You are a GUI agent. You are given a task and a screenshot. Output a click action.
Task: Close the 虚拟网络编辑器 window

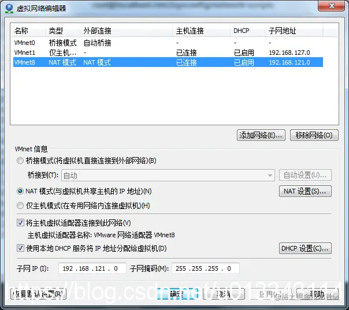[332, 6]
